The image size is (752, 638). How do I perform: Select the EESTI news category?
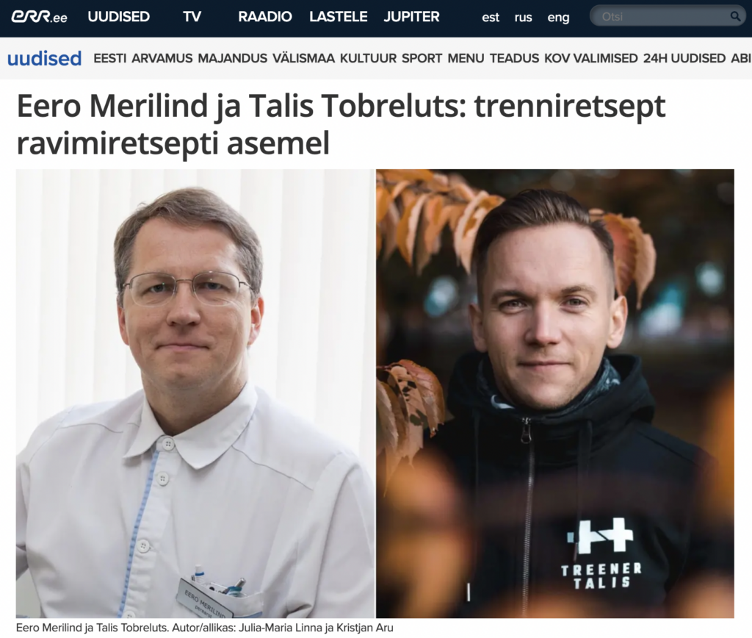point(110,59)
